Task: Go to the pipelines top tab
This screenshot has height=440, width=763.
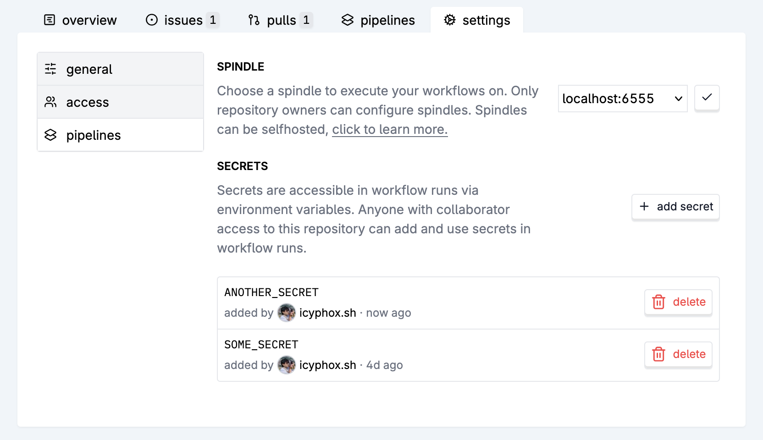Action: [378, 20]
